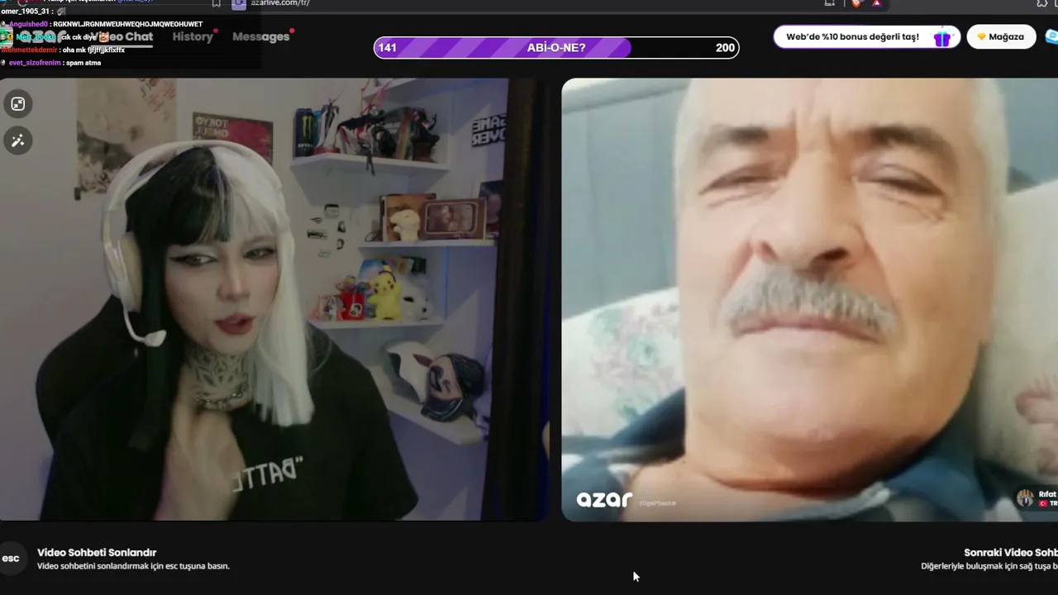Click the streamer's local video feed
1058x595 pixels.
pos(274,299)
